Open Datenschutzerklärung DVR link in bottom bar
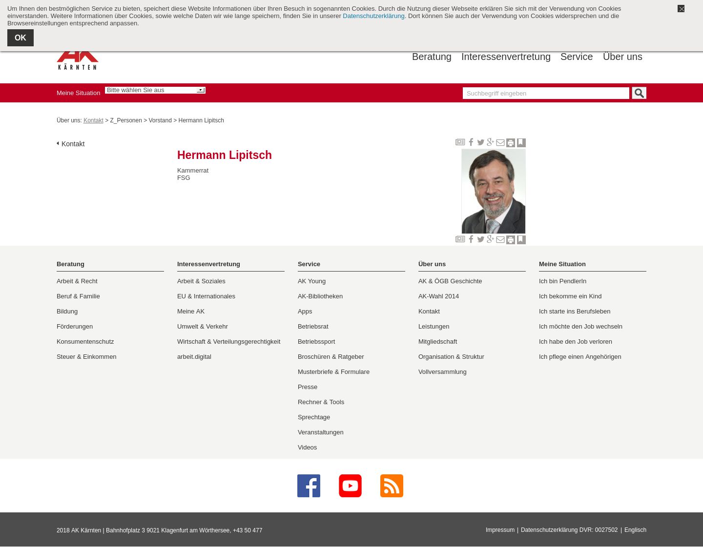Viewport: 703px width, 547px height. click(x=569, y=530)
